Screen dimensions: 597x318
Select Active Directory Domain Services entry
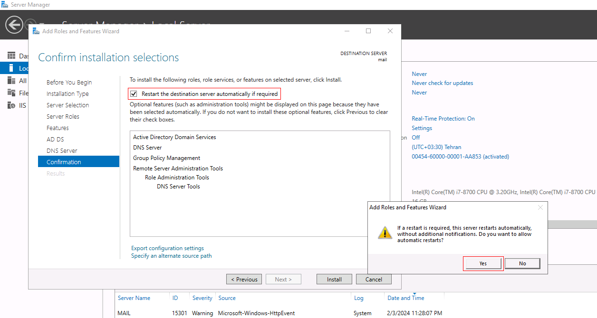(174, 137)
